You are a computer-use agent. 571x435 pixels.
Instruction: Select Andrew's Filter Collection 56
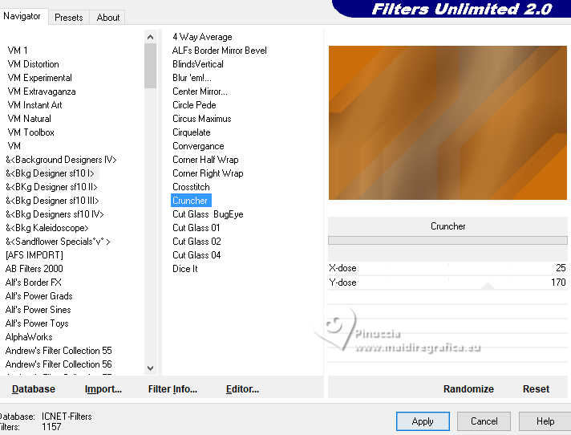tap(59, 364)
